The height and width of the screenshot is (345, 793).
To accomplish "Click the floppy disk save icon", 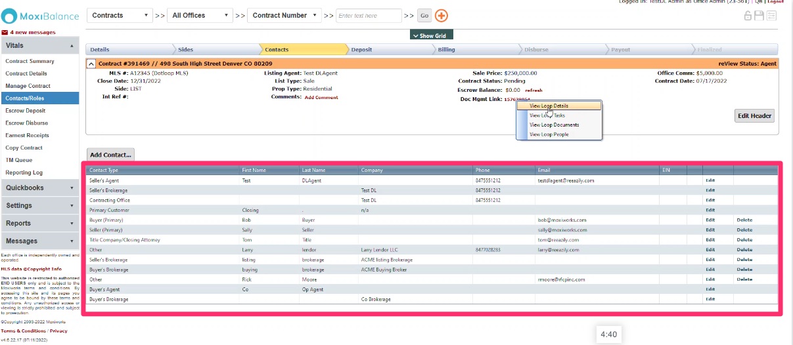I will 759,16.
